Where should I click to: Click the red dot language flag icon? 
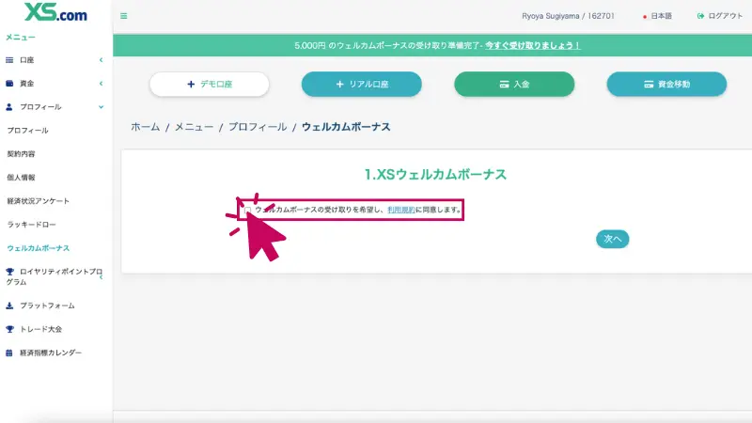click(x=645, y=17)
